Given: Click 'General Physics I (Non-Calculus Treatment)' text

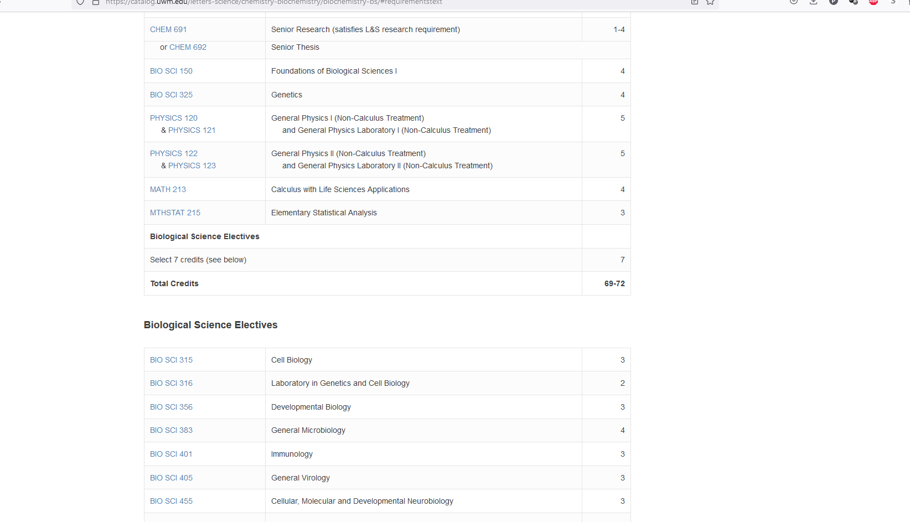Looking at the screenshot, I should click(348, 118).
